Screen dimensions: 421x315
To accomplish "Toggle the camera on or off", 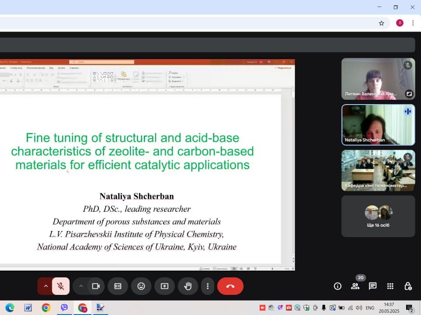I will (96, 286).
